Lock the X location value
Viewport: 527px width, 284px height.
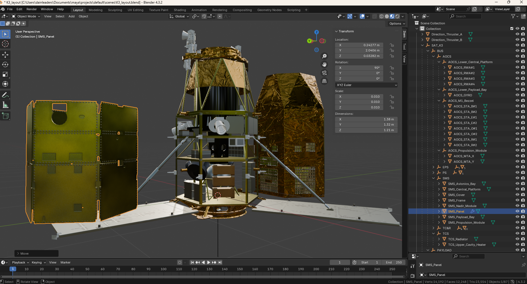click(x=392, y=45)
